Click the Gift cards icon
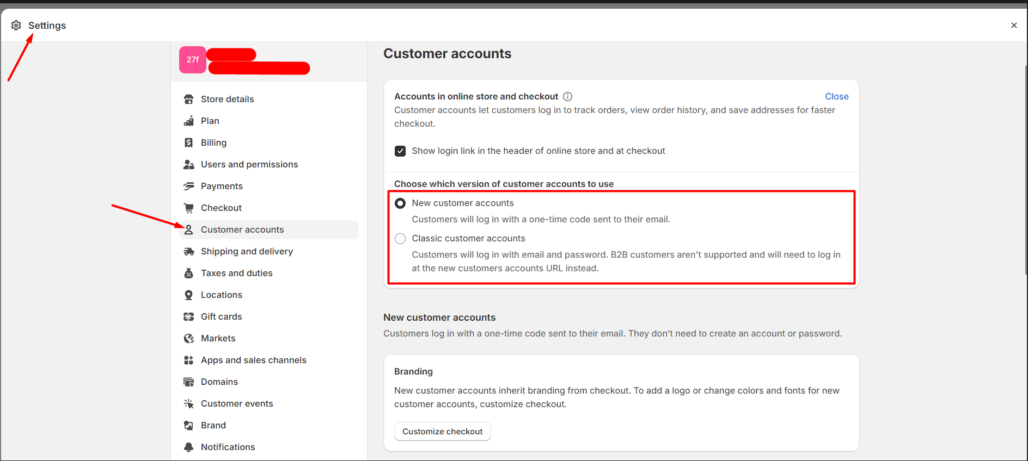 [x=189, y=316]
